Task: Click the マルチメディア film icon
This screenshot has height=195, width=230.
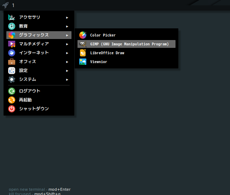Action: tap(12, 44)
